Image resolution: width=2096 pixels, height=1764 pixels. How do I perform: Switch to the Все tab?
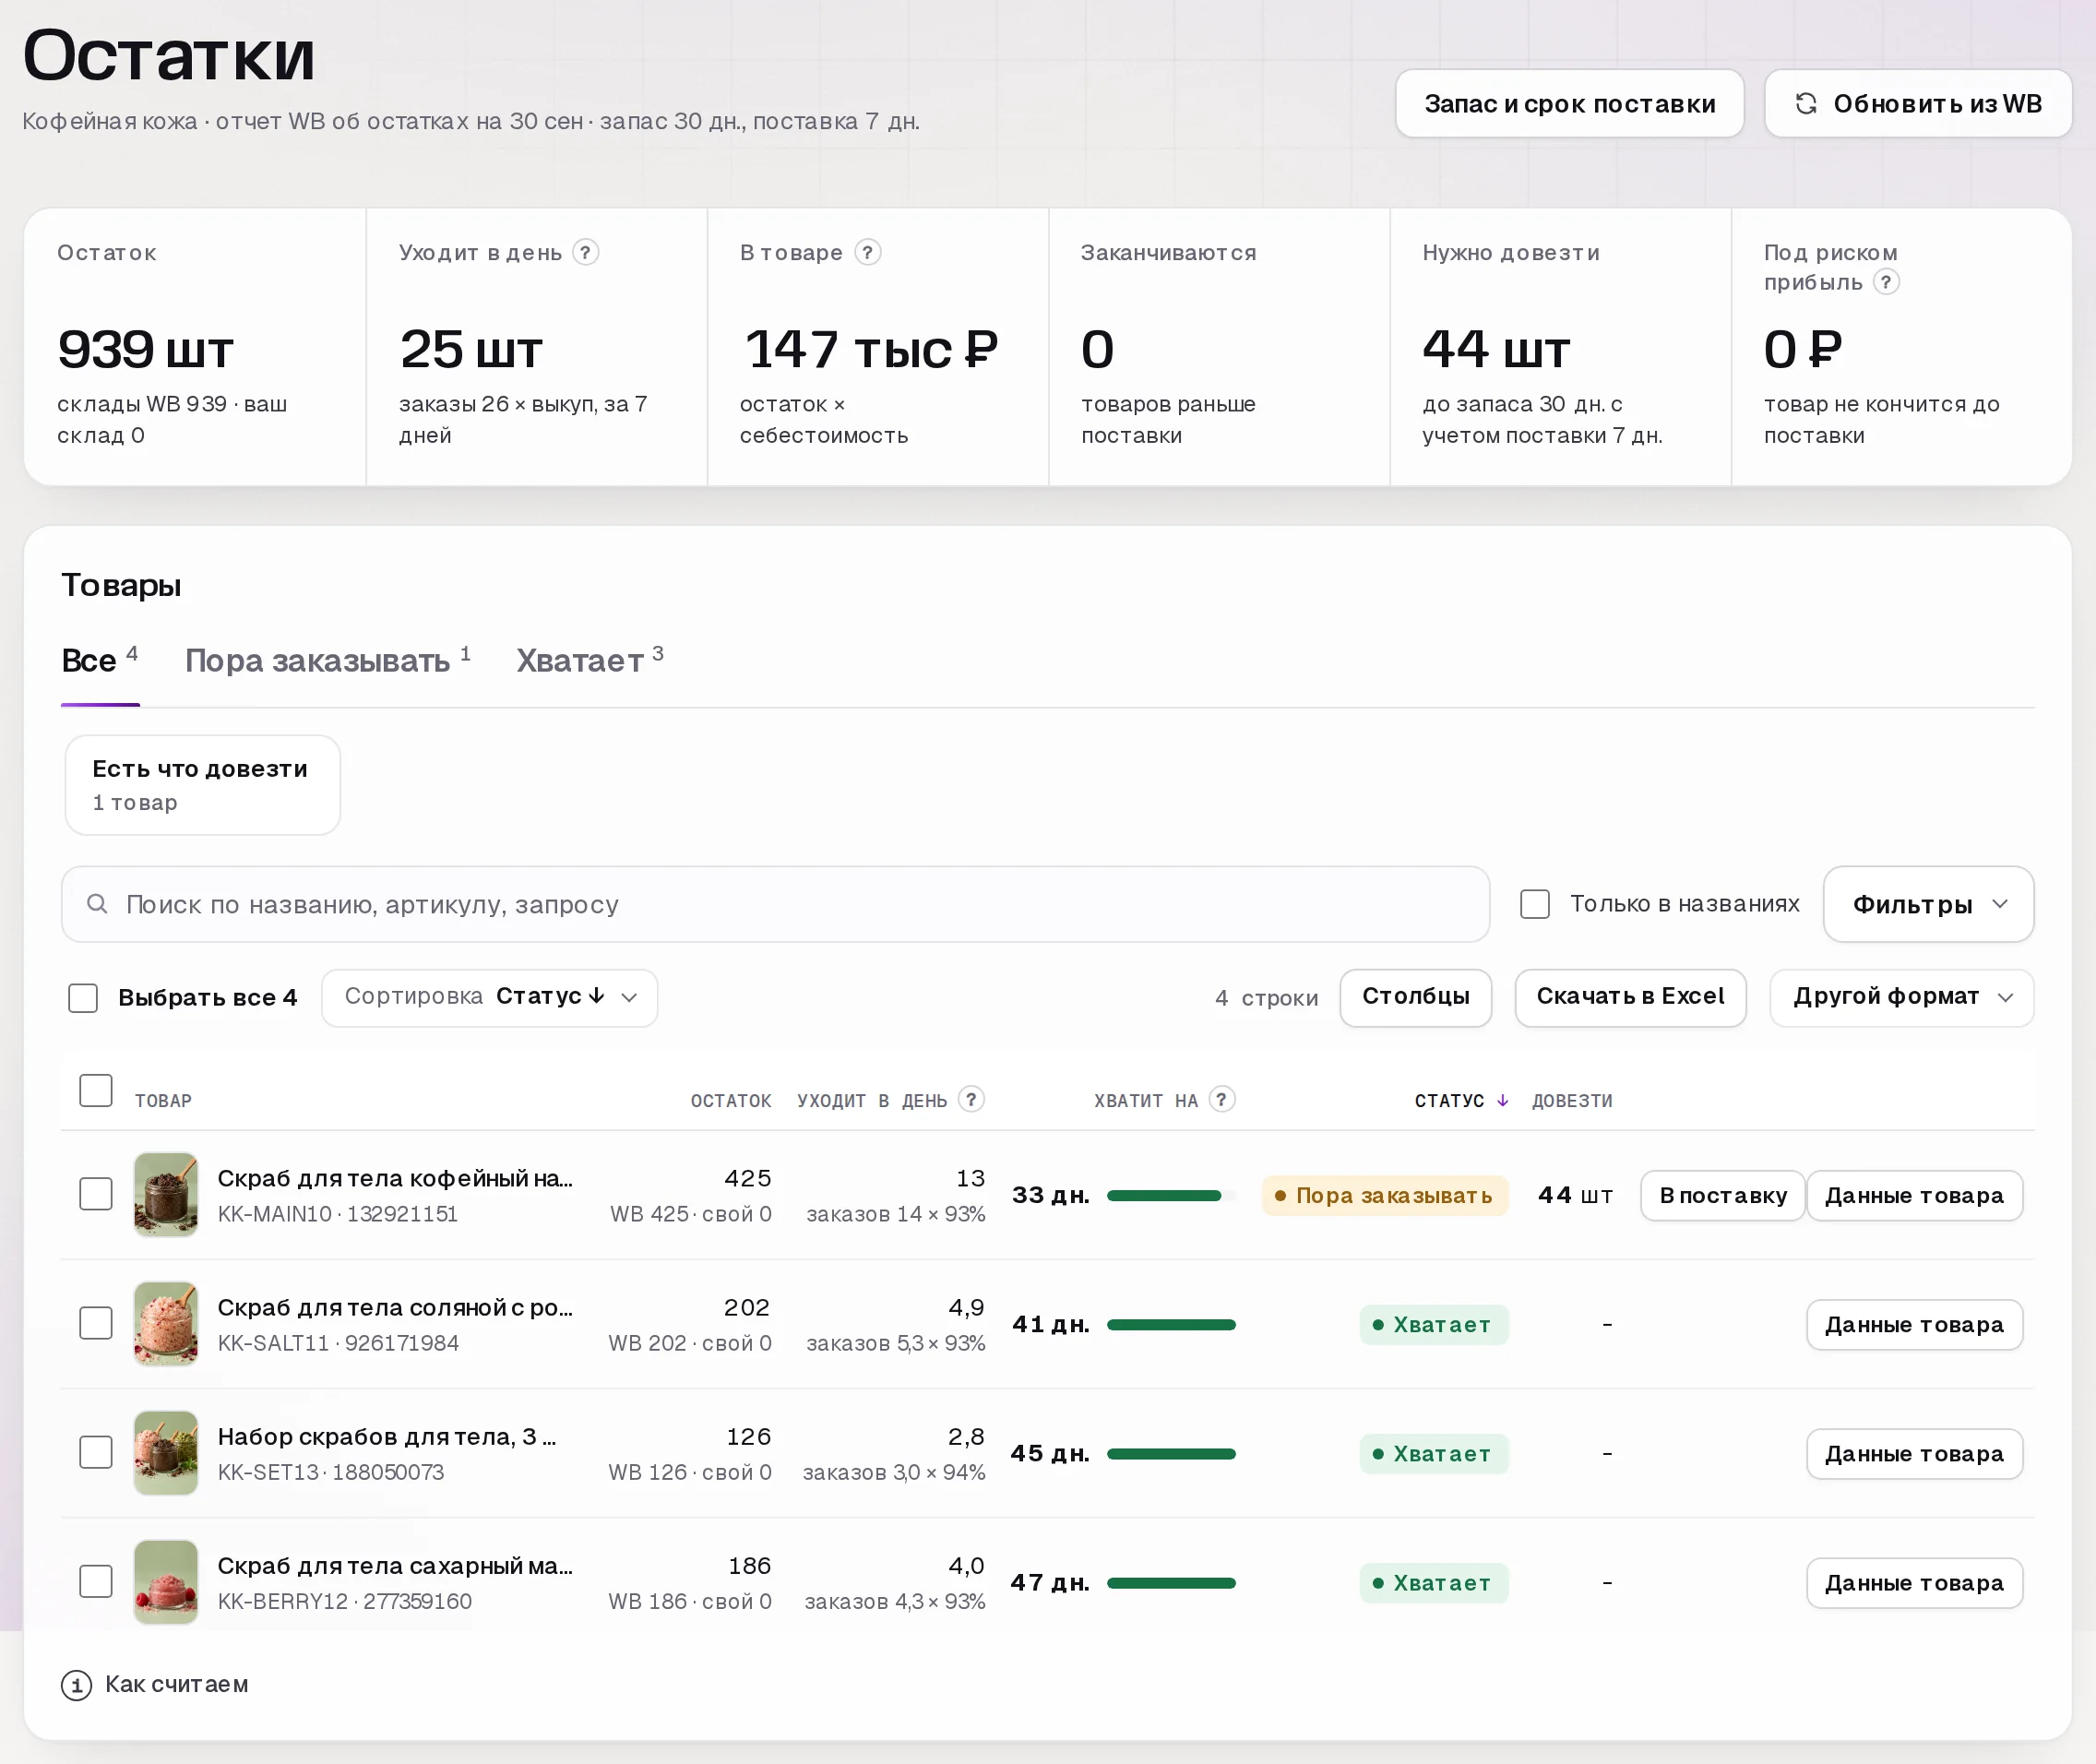point(100,660)
